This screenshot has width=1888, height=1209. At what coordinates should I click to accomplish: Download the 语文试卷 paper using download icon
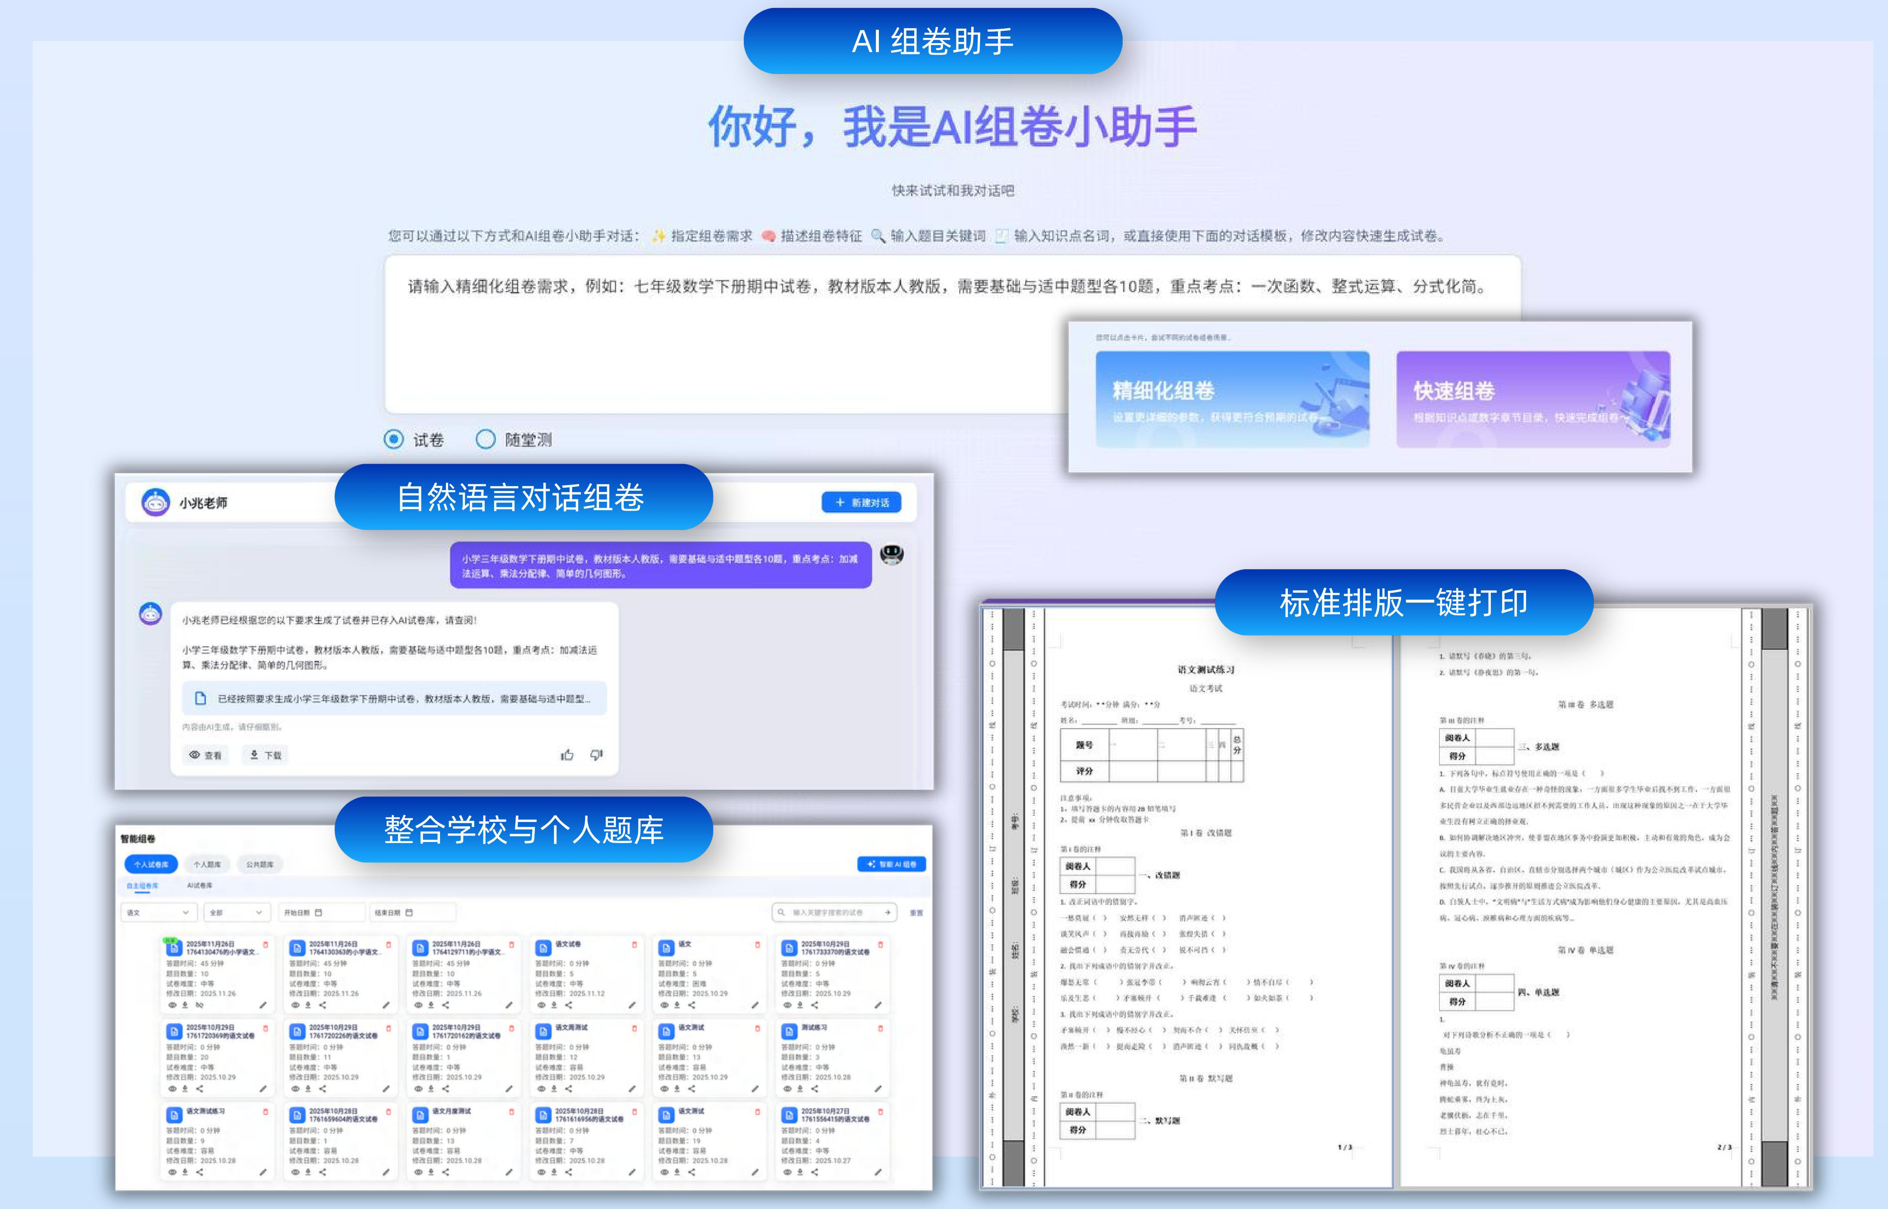click(x=554, y=1005)
